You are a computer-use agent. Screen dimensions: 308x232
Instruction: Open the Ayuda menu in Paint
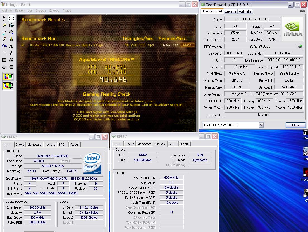click(66, 11)
